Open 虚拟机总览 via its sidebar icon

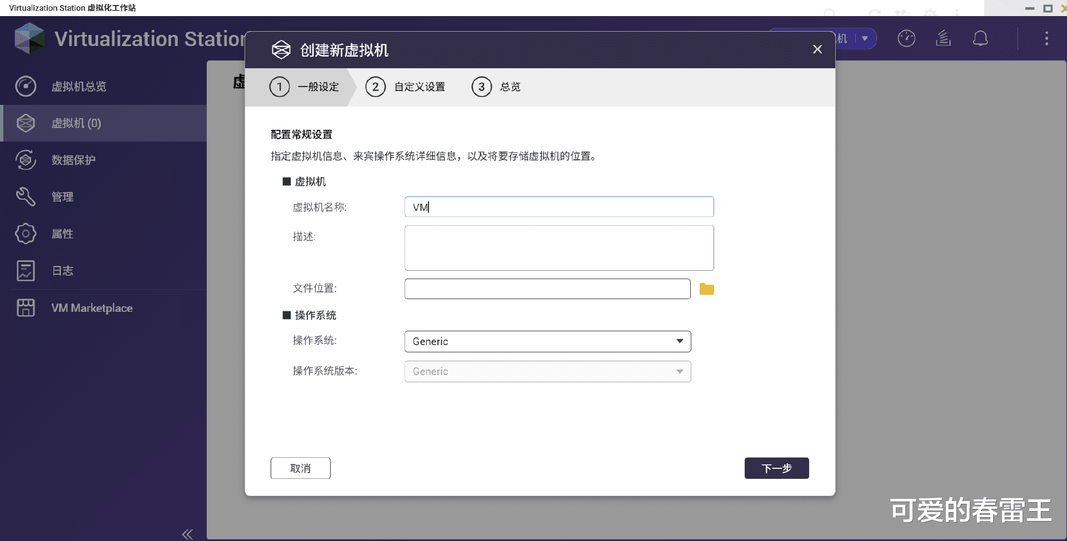coord(26,86)
